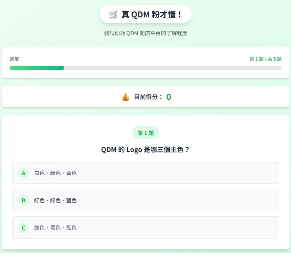Choose answer 綠色、黑色、藍色
Screen dimensions: 291x253
pyautogui.click(x=145, y=227)
